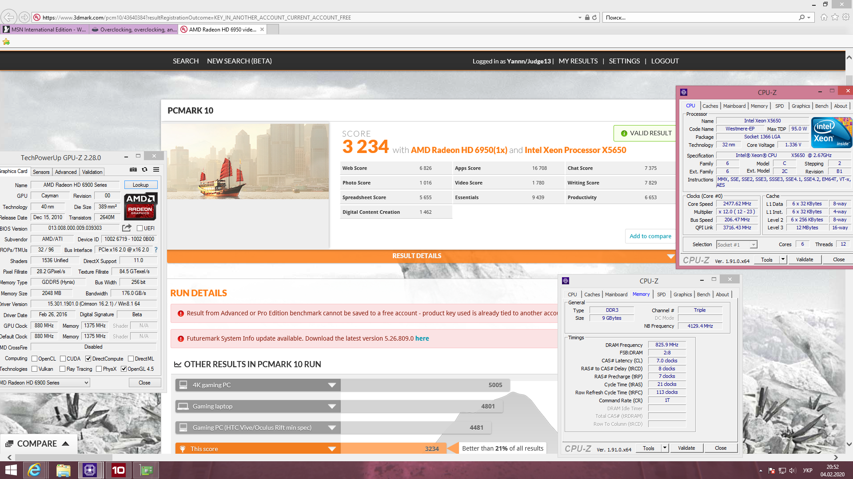The width and height of the screenshot is (853, 479).
Task: Expand the RESULT DETAILS bar
Action: [421, 256]
